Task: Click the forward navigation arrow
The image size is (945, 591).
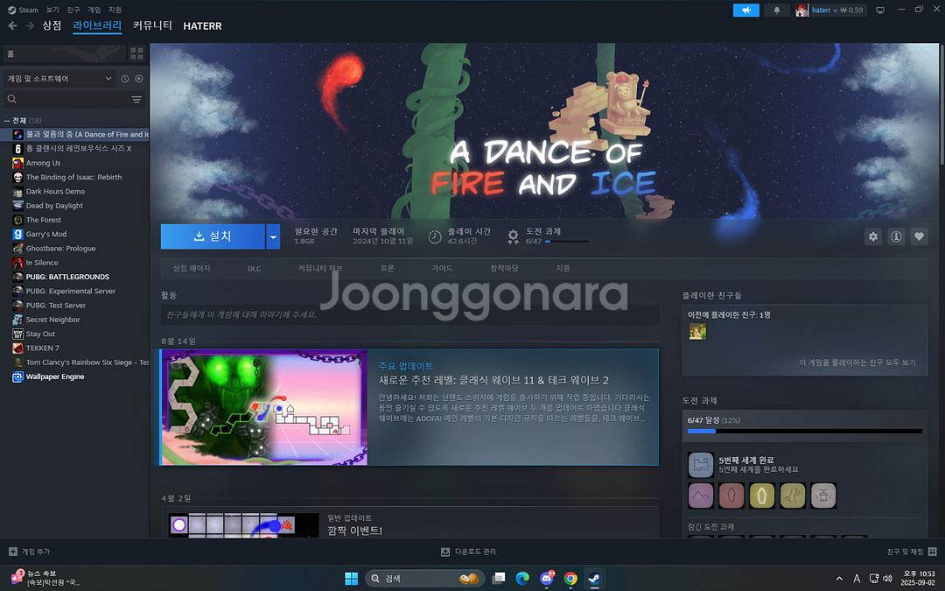Action: click(x=30, y=26)
